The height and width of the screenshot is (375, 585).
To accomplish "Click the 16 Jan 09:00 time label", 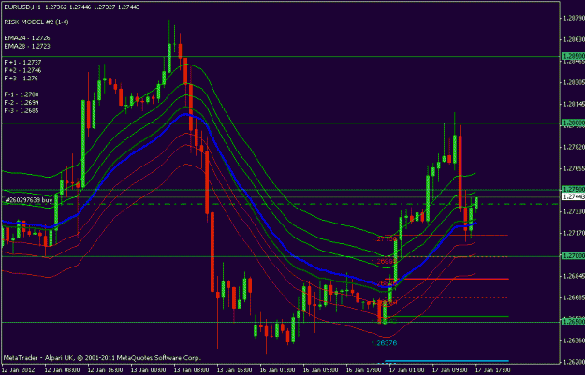I will (321, 369).
